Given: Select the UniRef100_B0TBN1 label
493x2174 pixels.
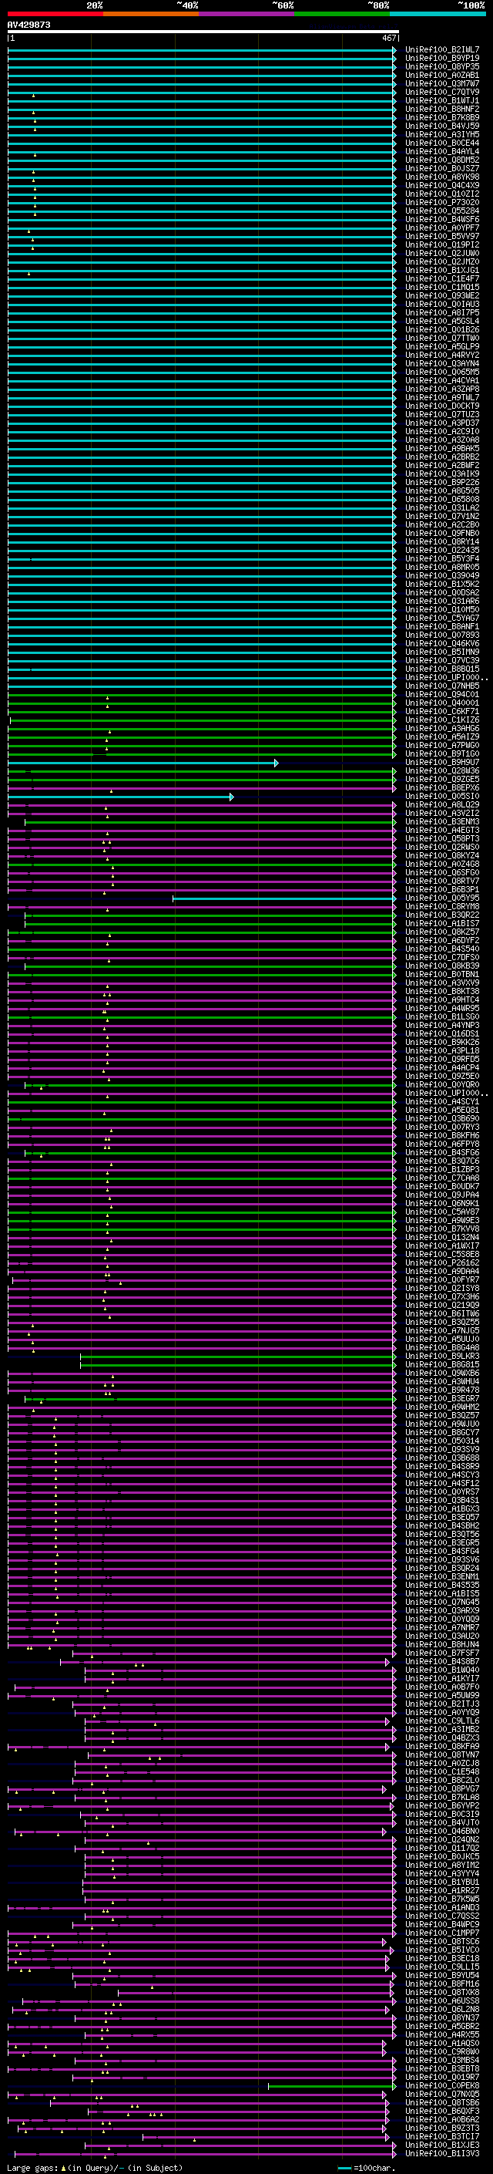Looking at the screenshot, I should click(x=442, y=975).
